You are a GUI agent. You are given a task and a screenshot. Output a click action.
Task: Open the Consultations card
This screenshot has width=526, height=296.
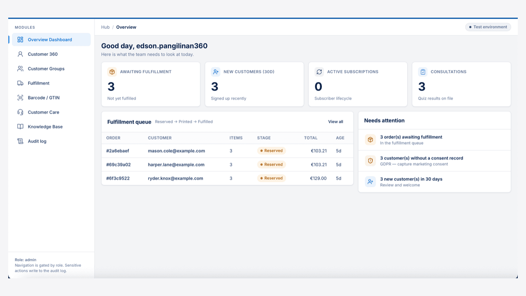pos(461,84)
